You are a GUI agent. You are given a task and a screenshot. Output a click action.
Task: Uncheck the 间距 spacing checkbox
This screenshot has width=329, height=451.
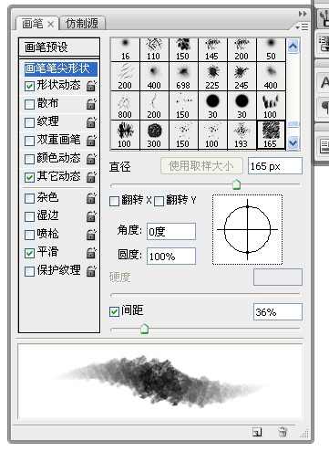click(114, 311)
